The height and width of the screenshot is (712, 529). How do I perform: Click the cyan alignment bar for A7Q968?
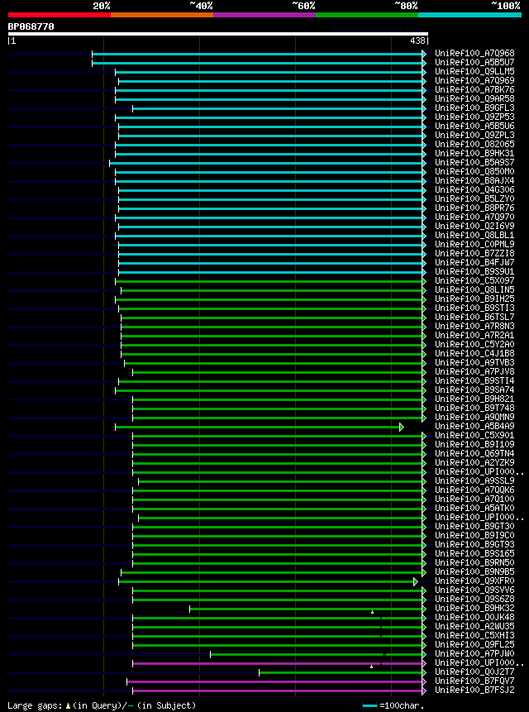tap(257, 54)
